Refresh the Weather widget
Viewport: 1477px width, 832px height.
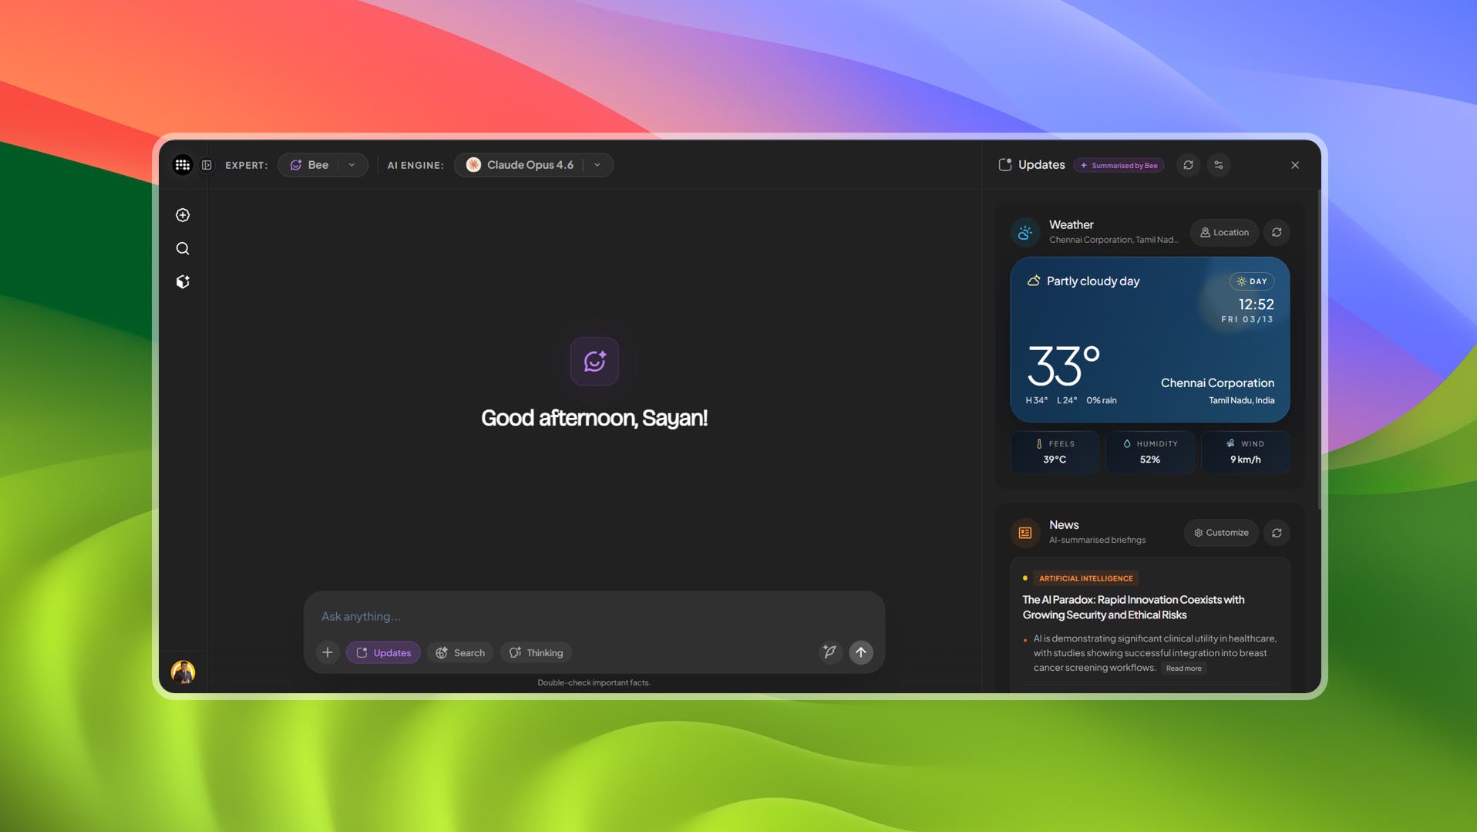pos(1277,232)
